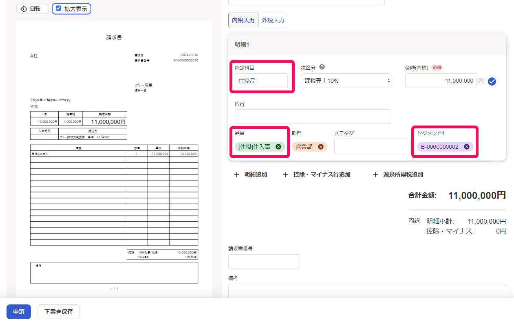Save draft with 下書き保存
This screenshot has height=324, width=514.
[x=59, y=312]
